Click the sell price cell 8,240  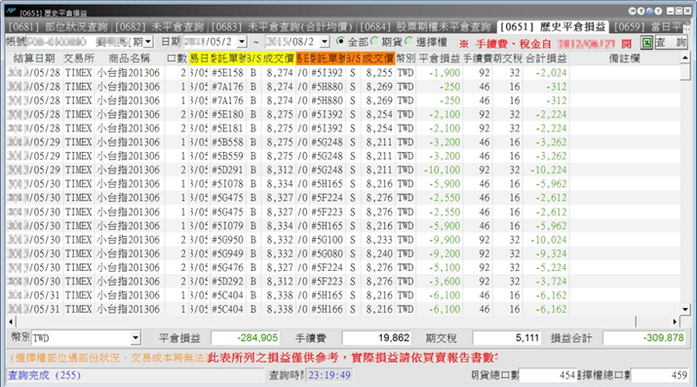tap(379, 253)
